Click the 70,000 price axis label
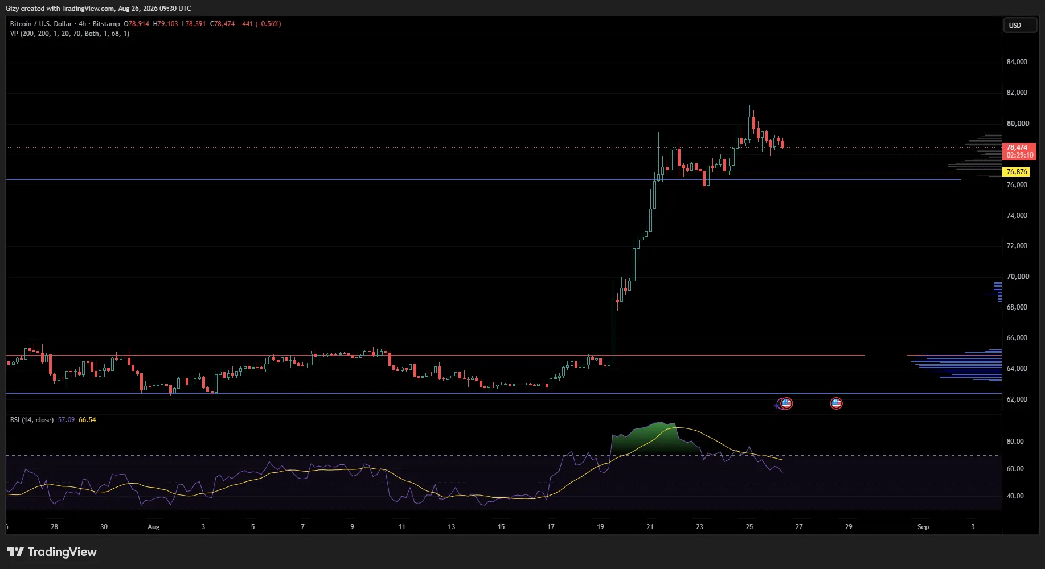Image resolution: width=1045 pixels, height=569 pixels. pyautogui.click(x=1017, y=277)
